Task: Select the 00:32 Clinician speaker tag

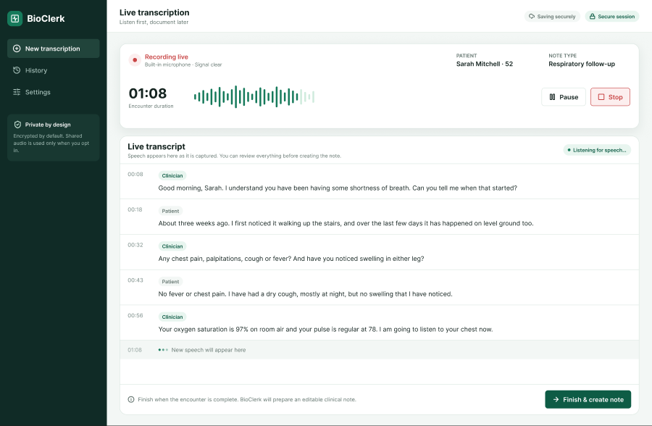Action: click(x=172, y=246)
